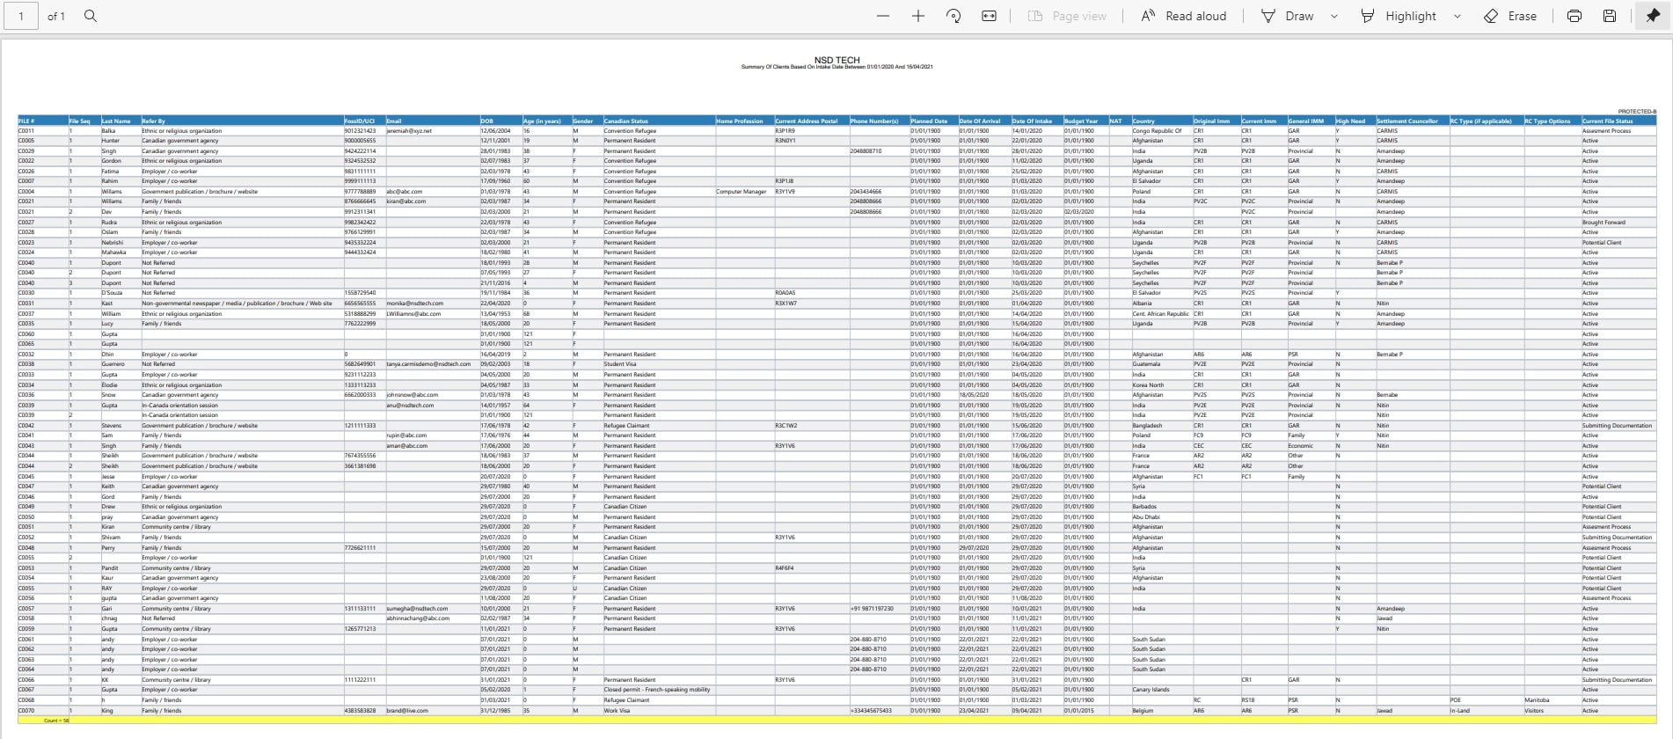The width and height of the screenshot is (1673, 739).
Task: Enable the Highlight tool
Action: point(1399,16)
